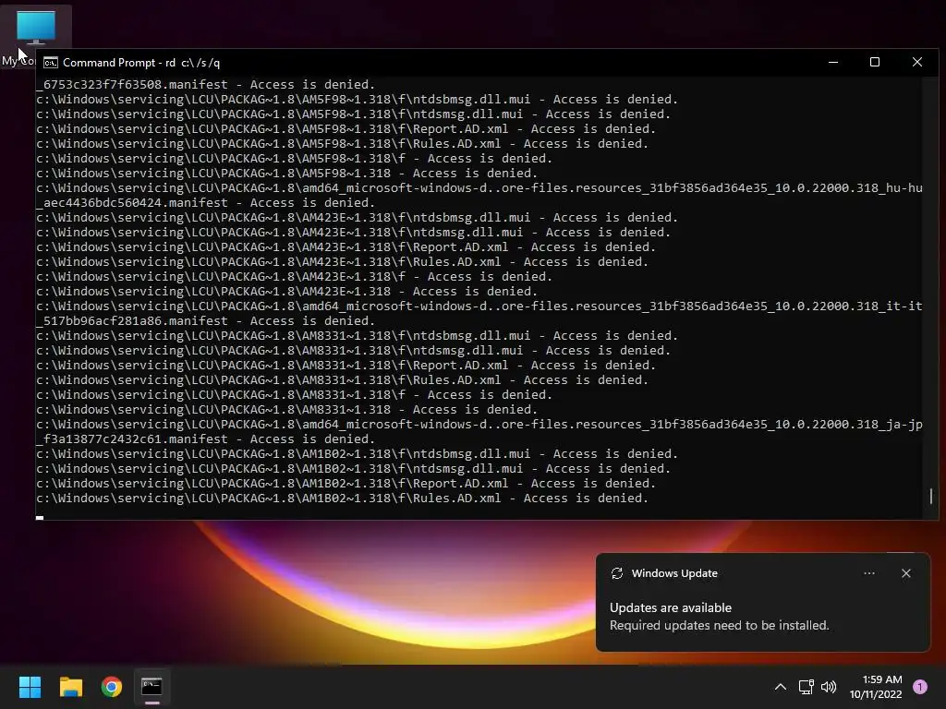Click Windows Update refresh icon
Screen dimensions: 946x709
(616, 573)
